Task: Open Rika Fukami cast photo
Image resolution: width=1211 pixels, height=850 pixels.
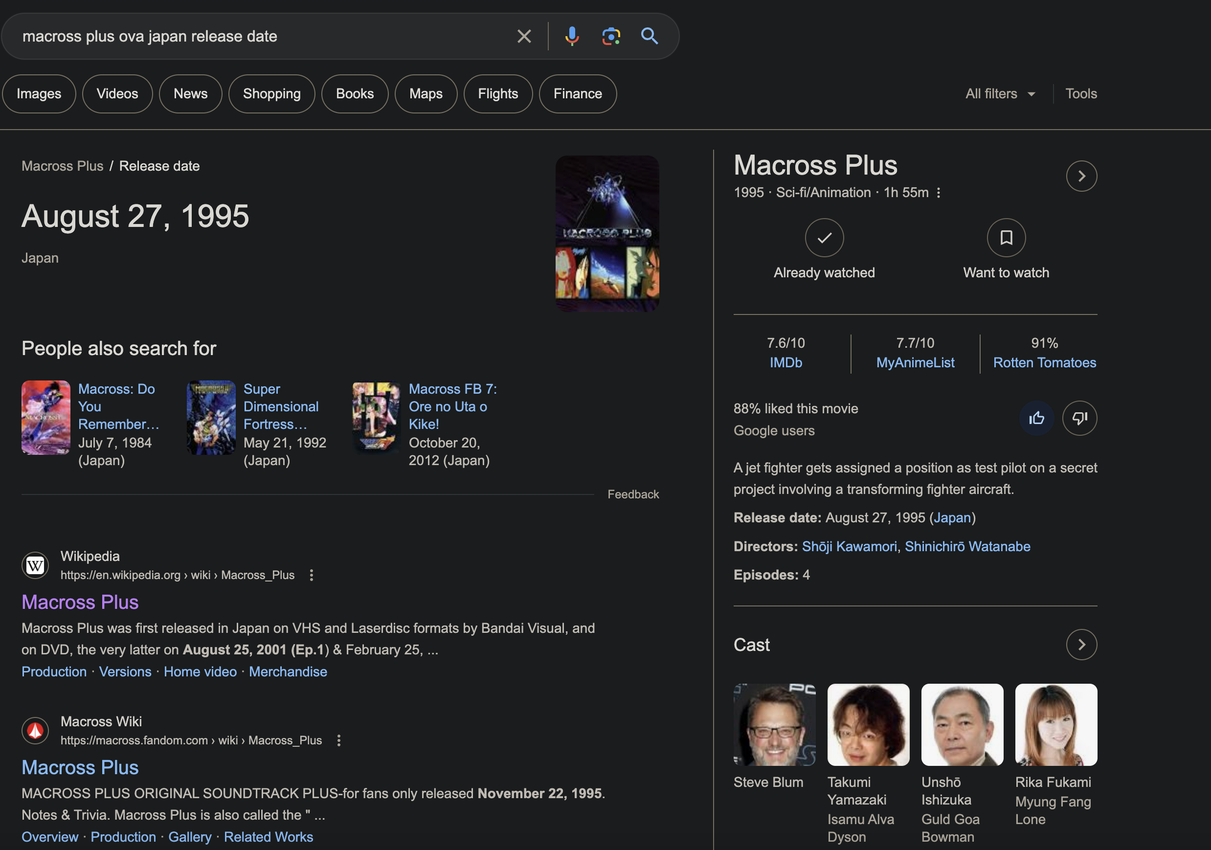Action: [x=1056, y=725]
